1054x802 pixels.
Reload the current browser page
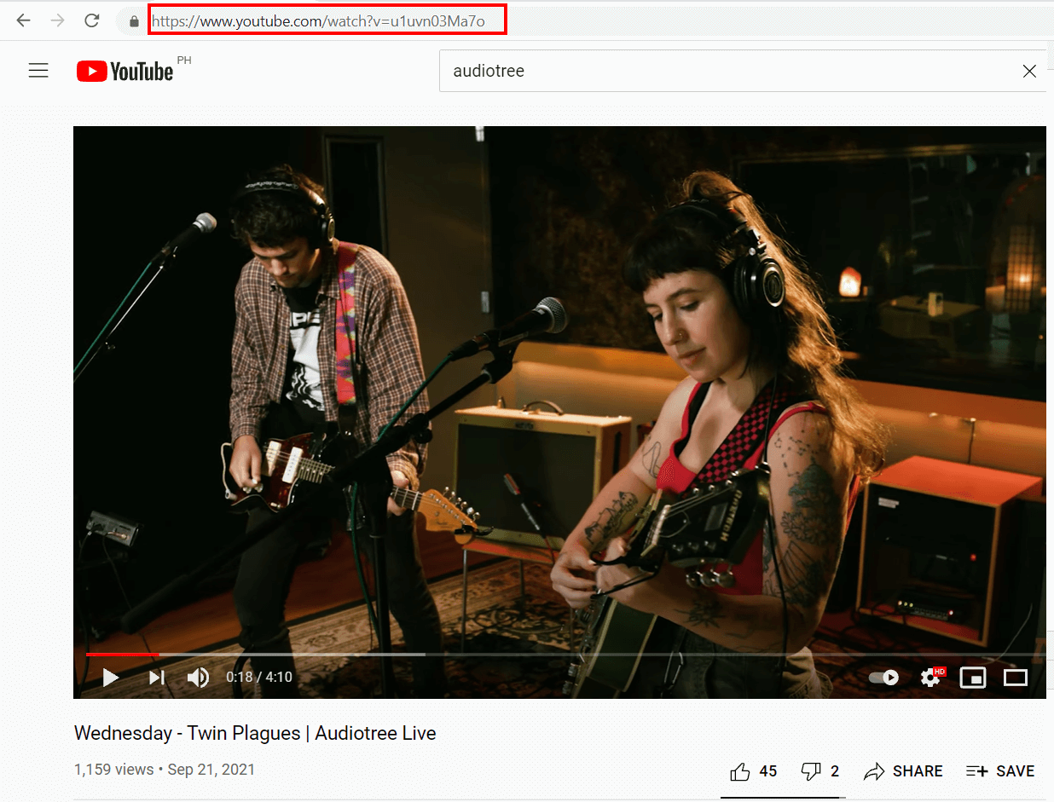(x=92, y=20)
